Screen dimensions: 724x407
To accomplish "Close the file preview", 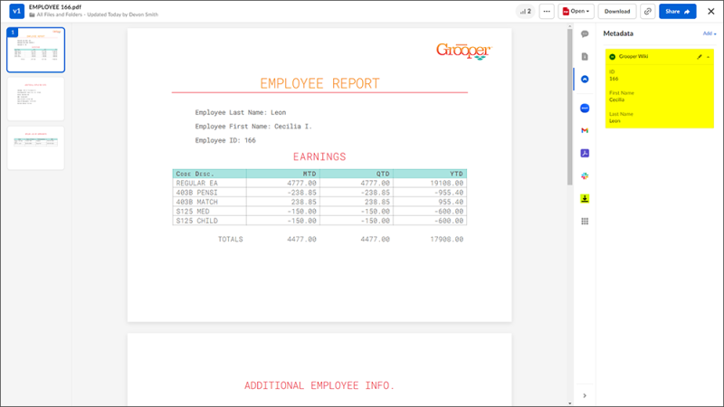I will point(711,12).
